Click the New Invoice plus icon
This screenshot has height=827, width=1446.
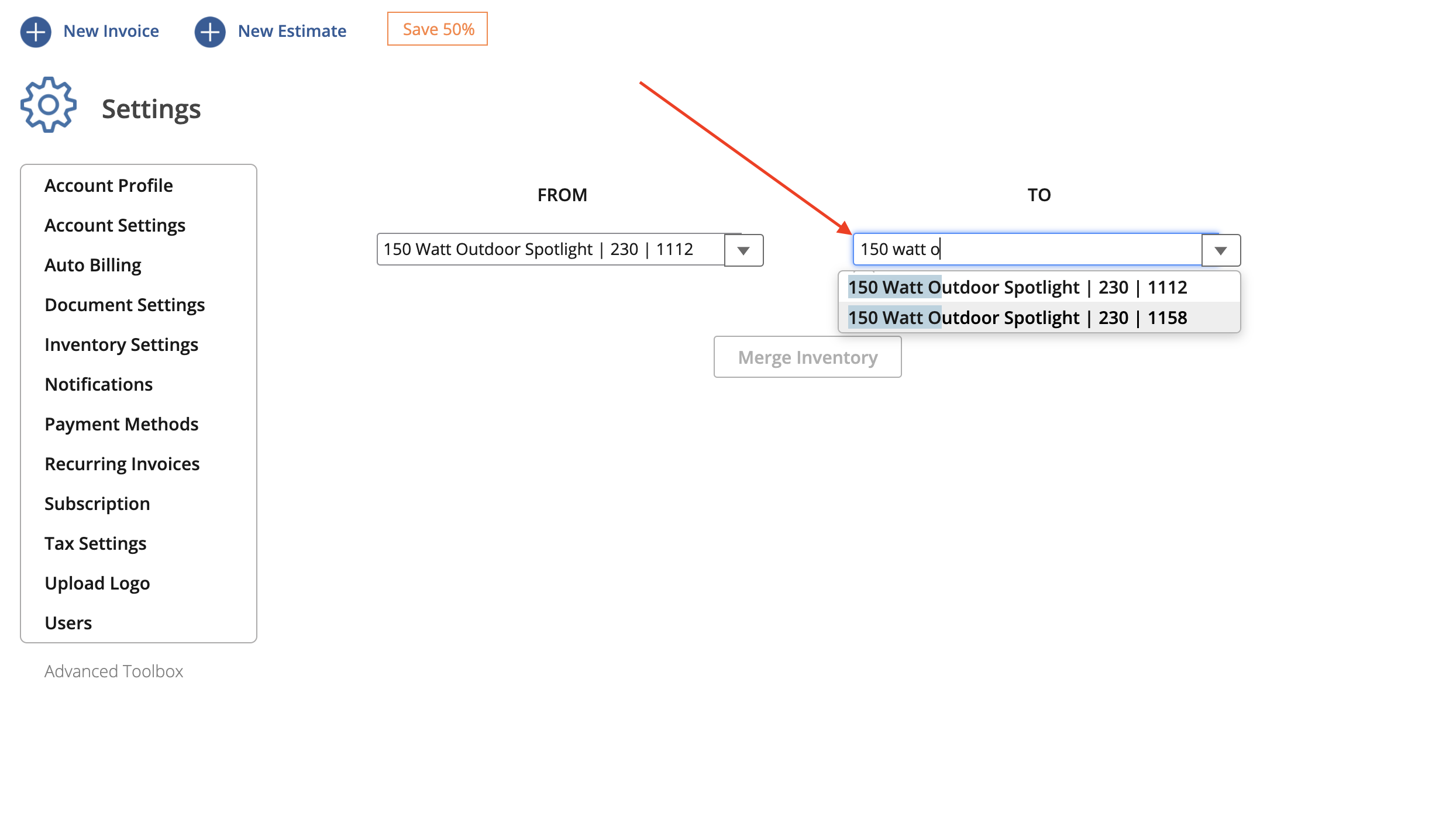coord(36,32)
